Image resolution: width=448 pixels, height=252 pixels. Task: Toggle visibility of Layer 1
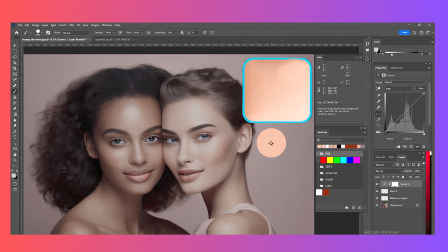[377, 191]
